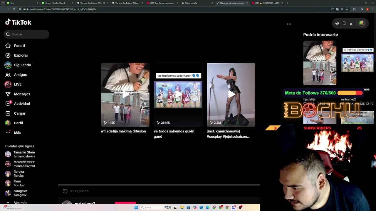Viewport: 376px width, 211px height.
Task: Open Microsoft Store from the taskbar
Action: 188,207
